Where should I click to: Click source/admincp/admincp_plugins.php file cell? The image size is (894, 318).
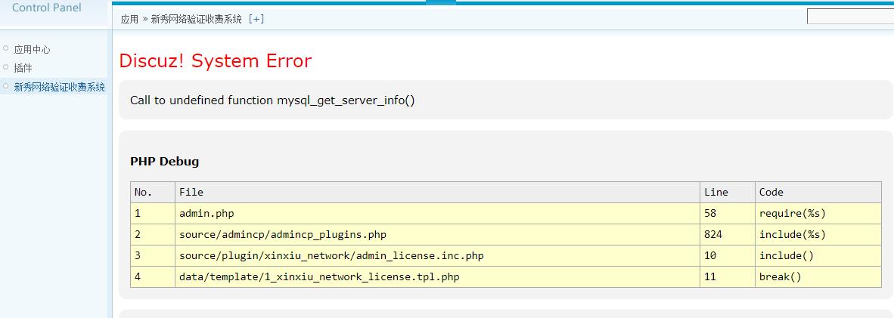click(x=437, y=235)
